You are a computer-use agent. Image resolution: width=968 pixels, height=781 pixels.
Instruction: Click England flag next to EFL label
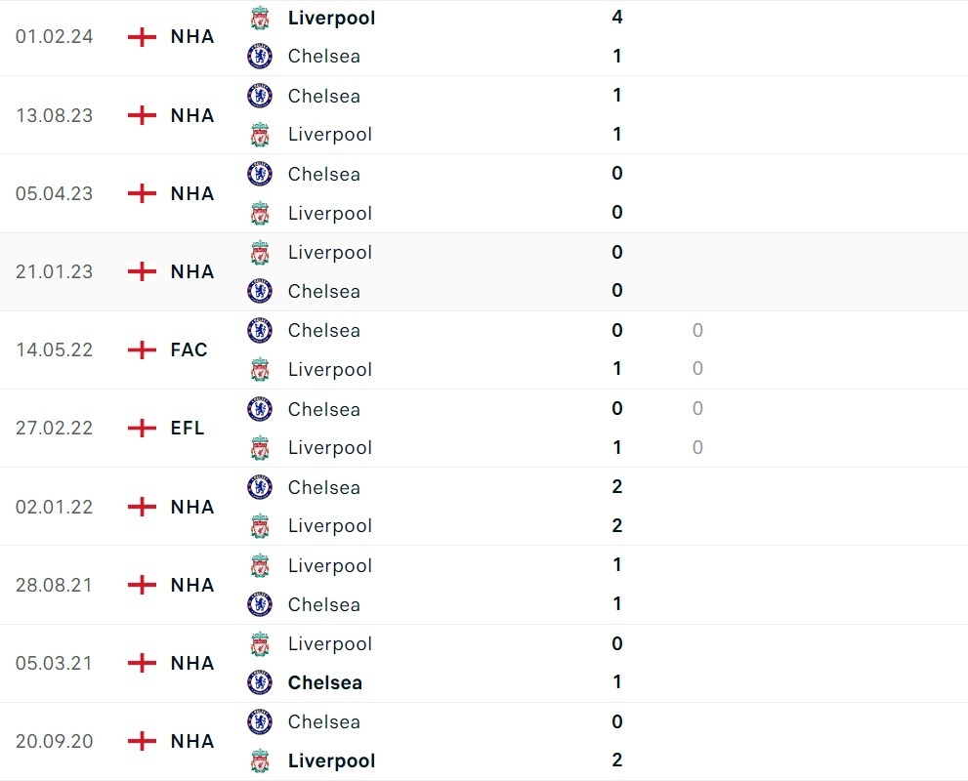click(x=143, y=428)
